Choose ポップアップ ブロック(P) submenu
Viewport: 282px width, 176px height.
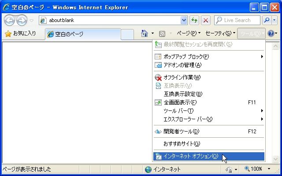pyautogui.click(x=209, y=57)
